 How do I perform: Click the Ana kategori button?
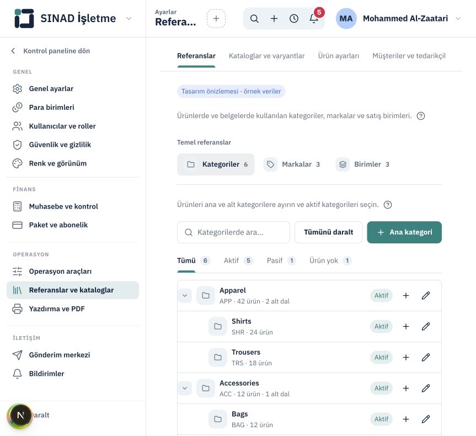(x=404, y=232)
